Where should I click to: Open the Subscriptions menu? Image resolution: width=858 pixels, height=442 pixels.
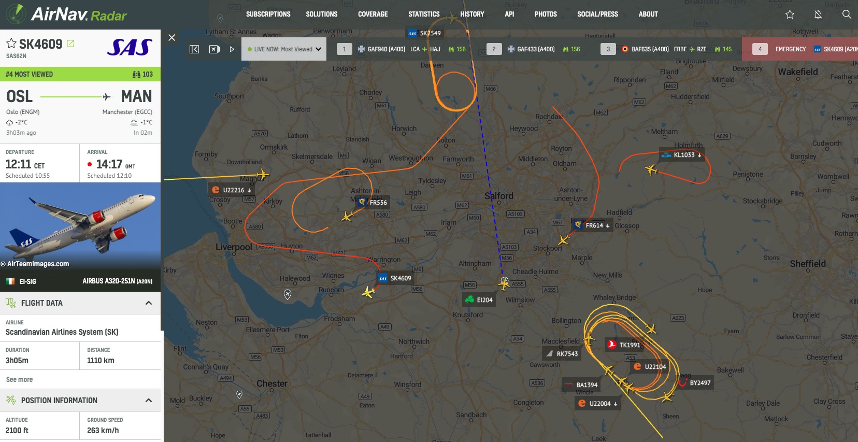click(x=268, y=14)
